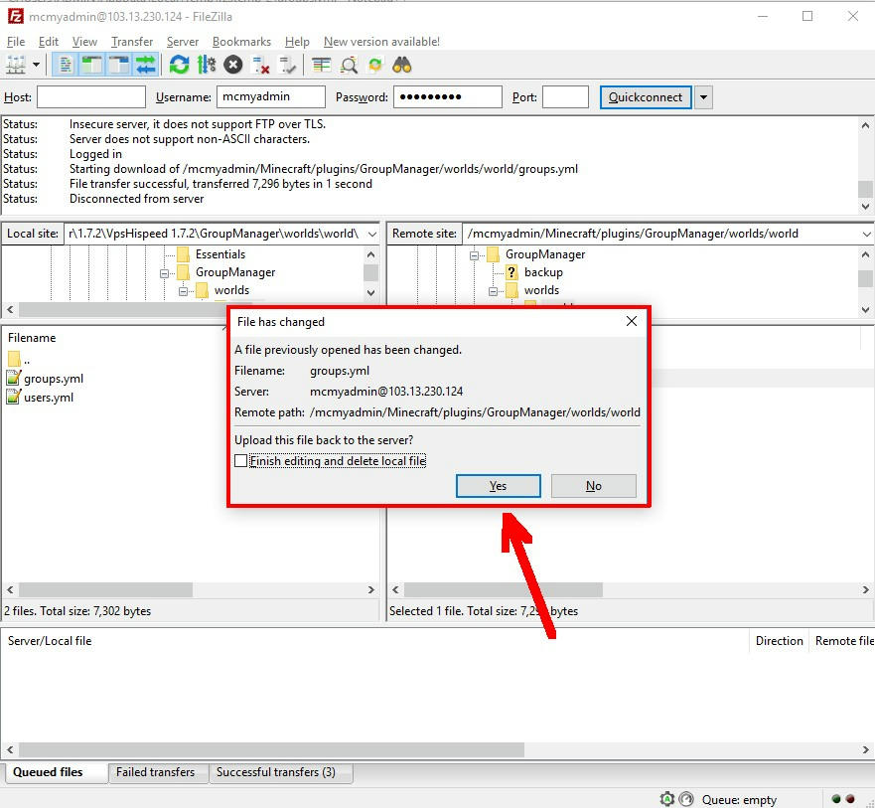Open the View menu

coord(84,42)
